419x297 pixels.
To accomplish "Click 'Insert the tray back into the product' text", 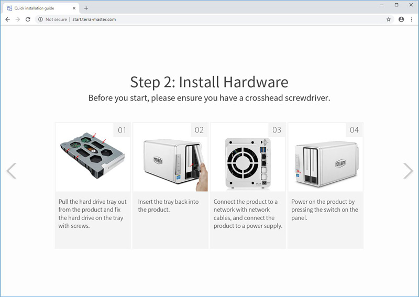I will pos(168,205).
